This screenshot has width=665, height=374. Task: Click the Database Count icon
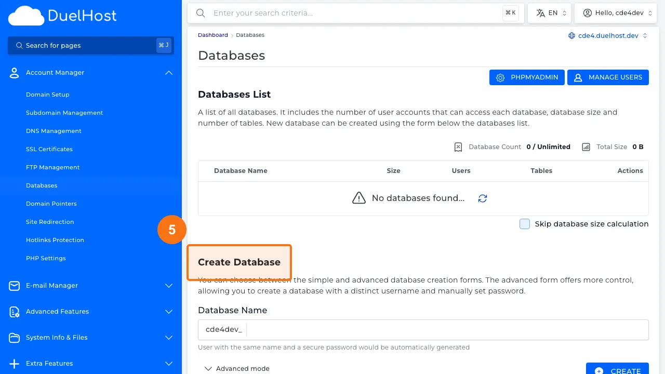pyautogui.click(x=458, y=146)
